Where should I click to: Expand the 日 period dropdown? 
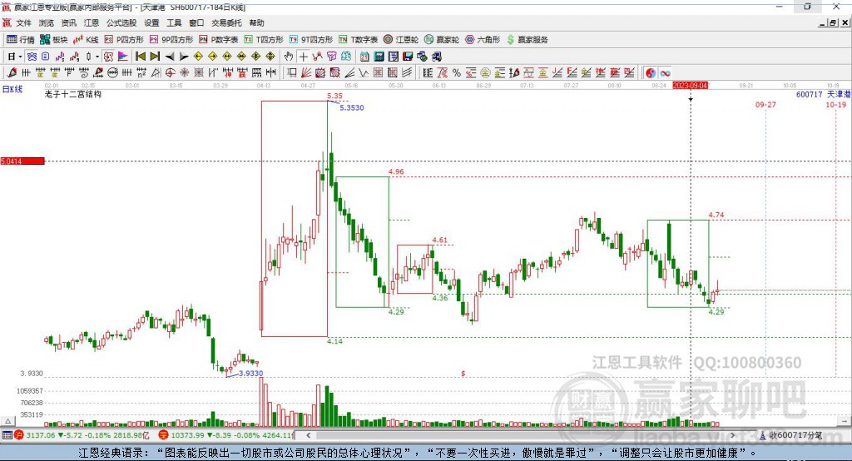pyautogui.click(x=20, y=57)
